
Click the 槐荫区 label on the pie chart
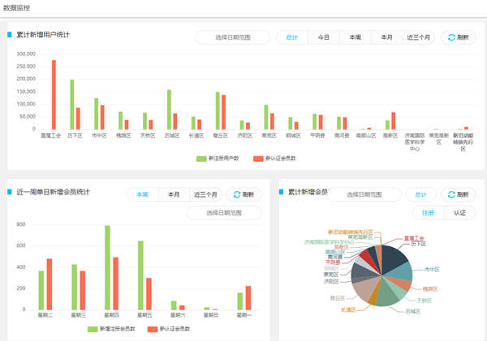pyautogui.click(x=430, y=289)
